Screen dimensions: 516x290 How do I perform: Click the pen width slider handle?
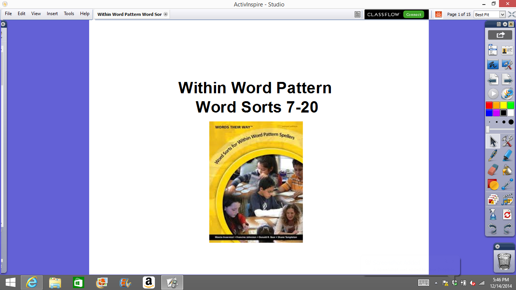(488, 129)
